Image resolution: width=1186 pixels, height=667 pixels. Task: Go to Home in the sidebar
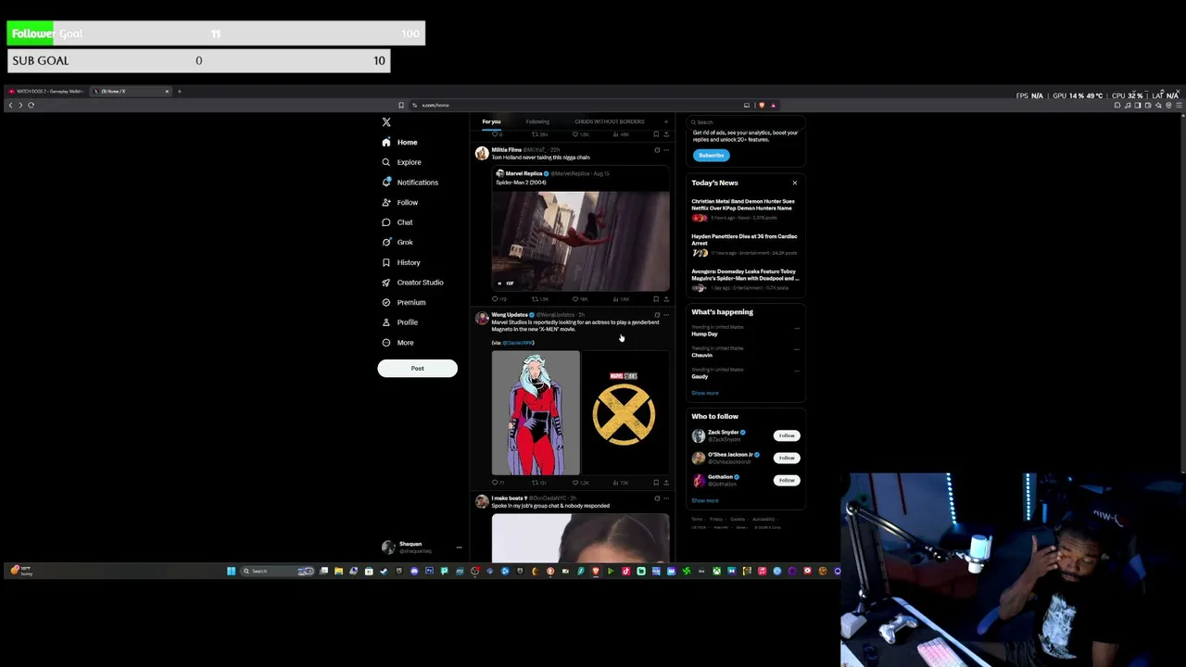[399, 143]
